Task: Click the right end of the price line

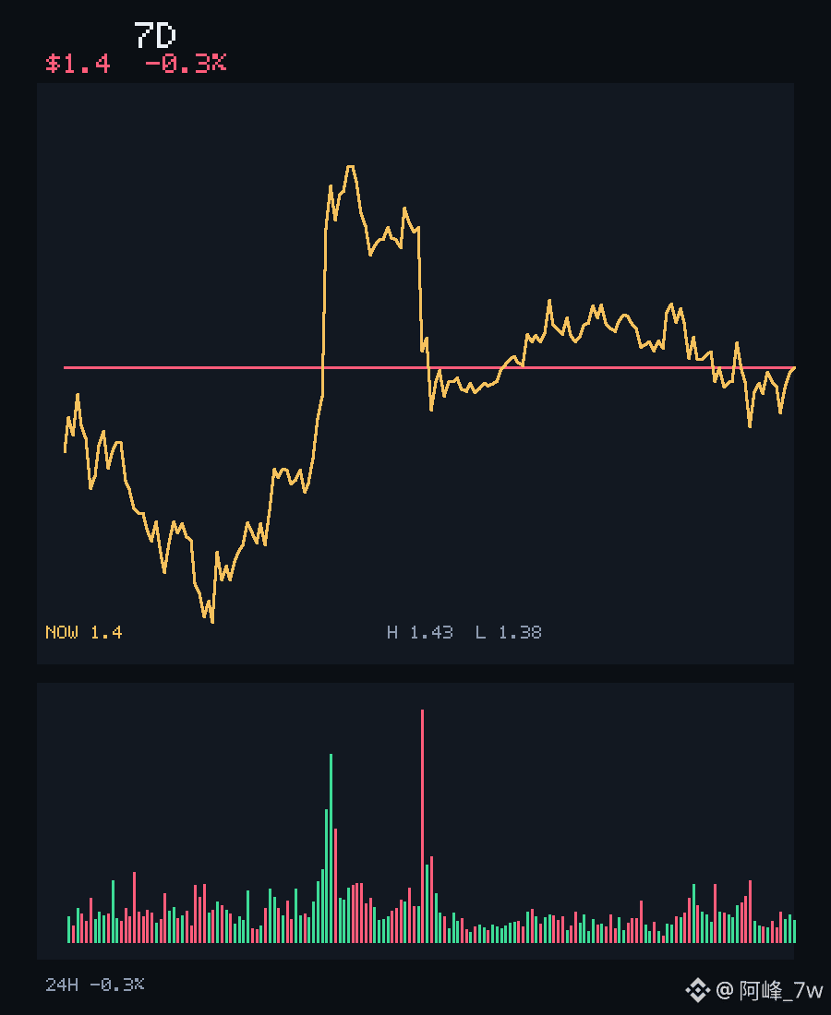Action: click(793, 369)
